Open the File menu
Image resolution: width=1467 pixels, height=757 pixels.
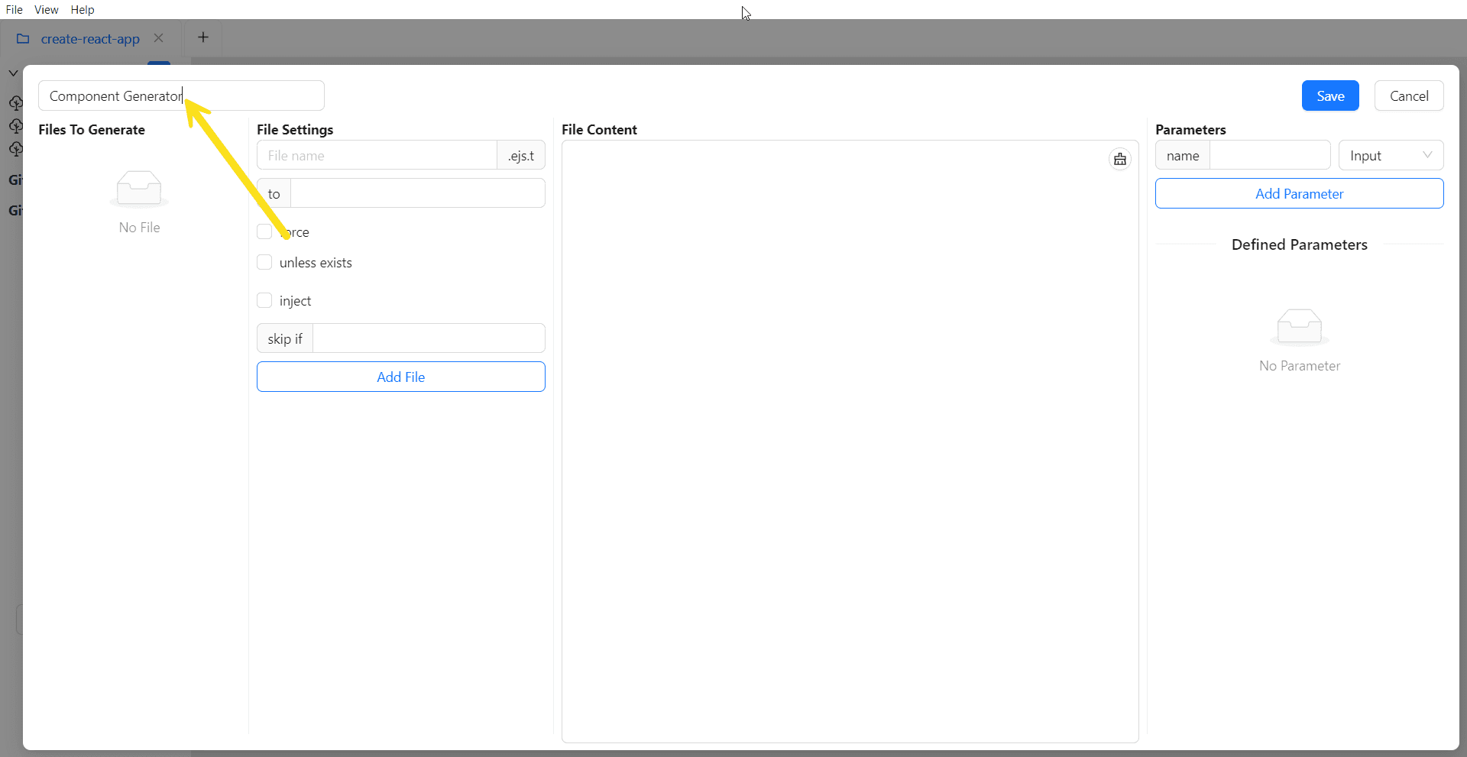pos(14,10)
